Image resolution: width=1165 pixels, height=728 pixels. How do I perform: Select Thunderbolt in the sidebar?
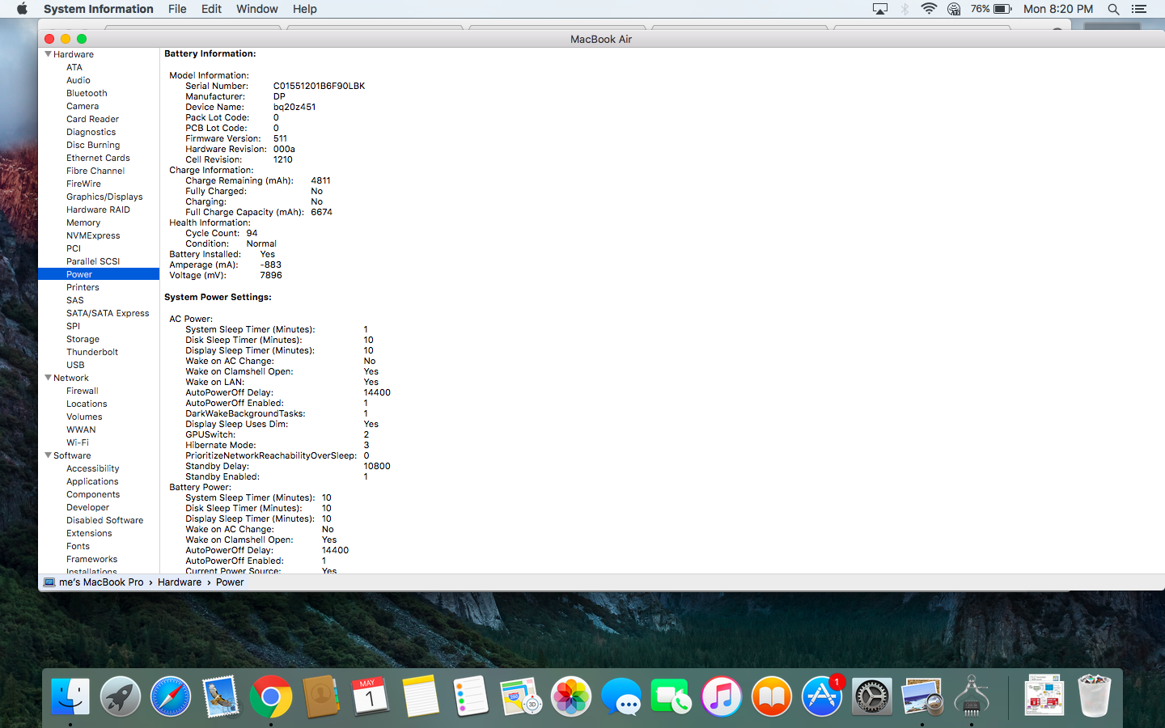pos(92,352)
